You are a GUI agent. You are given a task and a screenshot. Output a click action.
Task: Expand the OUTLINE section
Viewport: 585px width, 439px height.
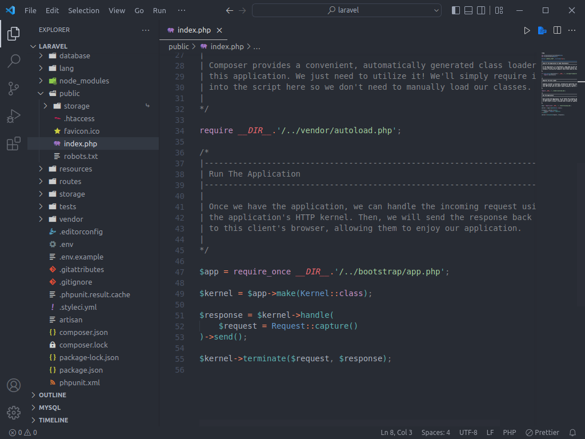pos(52,395)
